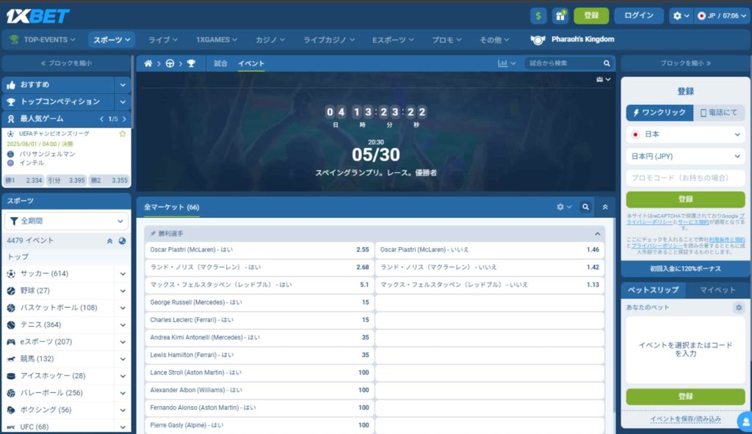Viewport: 752px width, 434px height.
Task: Click the trophy breadcrumb icon
Action: tap(191, 63)
